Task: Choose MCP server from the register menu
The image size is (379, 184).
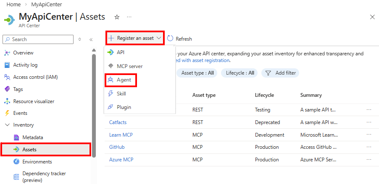Action: click(x=139, y=66)
